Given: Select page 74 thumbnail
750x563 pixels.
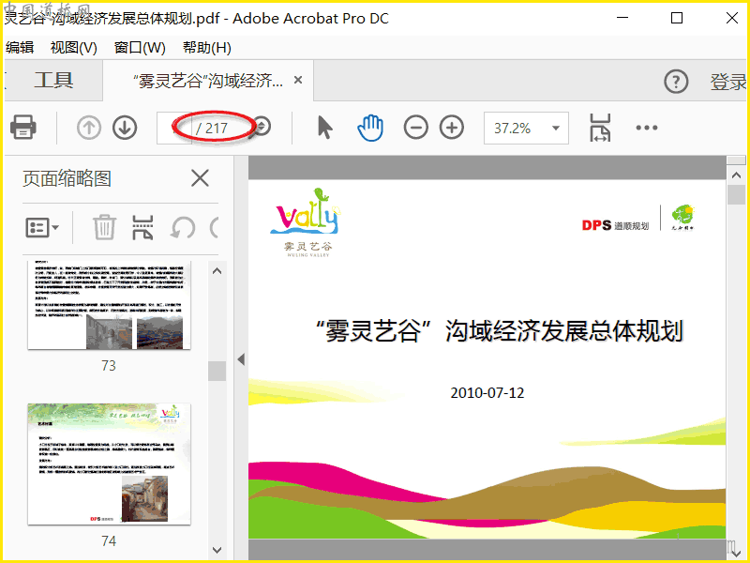Looking at the screenshot, I should 109,464.
